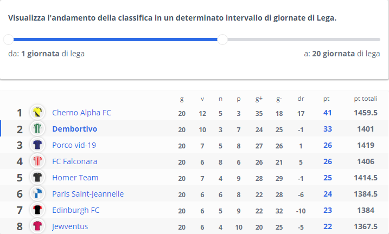This screenshot has width=389, height=234.
Task: Click the Porco vid-19 navy jersey icon
Action: (x=37, y=145)
